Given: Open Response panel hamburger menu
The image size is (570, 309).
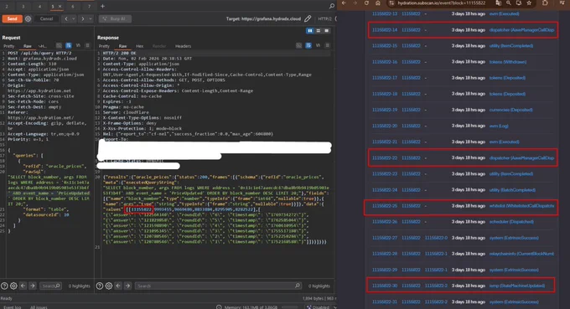Looking at the screenshot, I should (x=327, y=45).
